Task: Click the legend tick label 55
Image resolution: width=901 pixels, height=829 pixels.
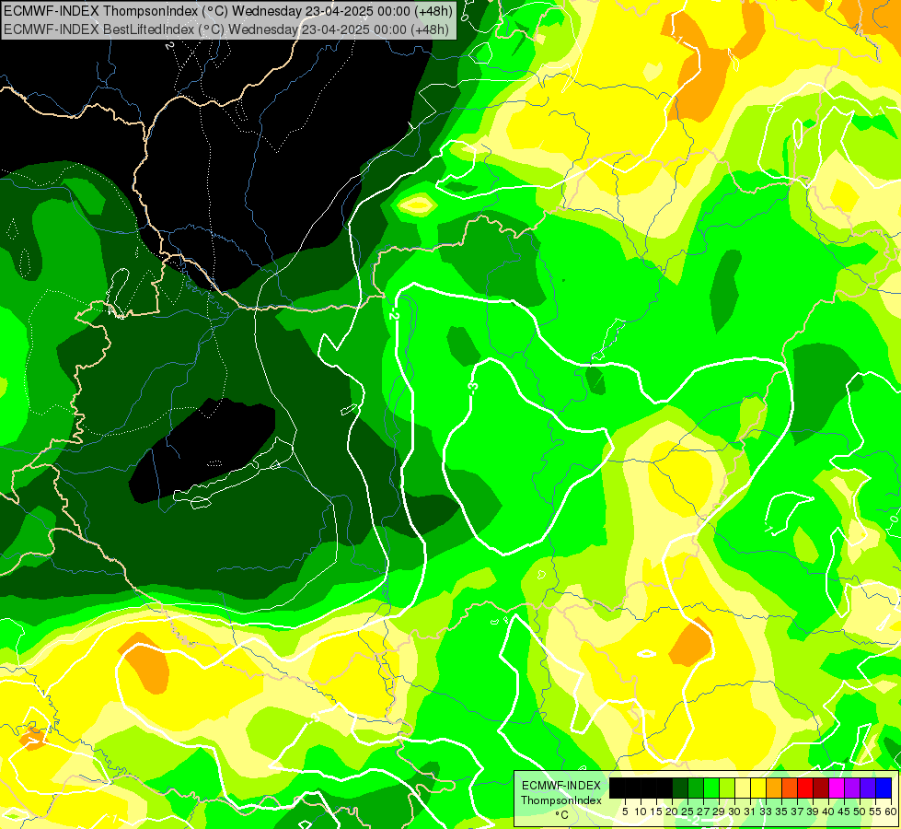Action: [x=876, y=811]
